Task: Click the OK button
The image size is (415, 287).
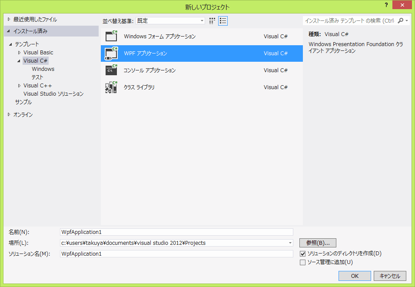Action: point(355,276)
